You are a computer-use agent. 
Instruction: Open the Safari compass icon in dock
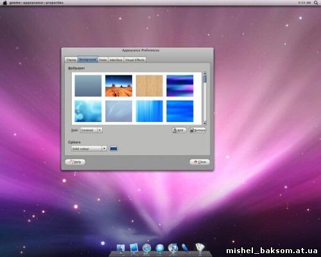click(x=147, y=248)
